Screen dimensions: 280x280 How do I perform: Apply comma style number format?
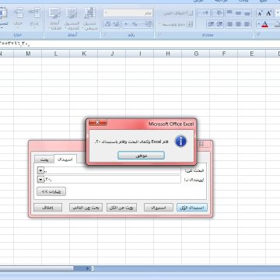point(126,24)
